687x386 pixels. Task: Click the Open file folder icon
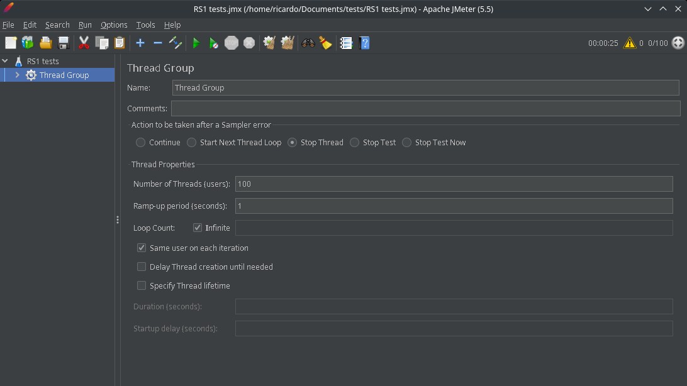(45, 43)
